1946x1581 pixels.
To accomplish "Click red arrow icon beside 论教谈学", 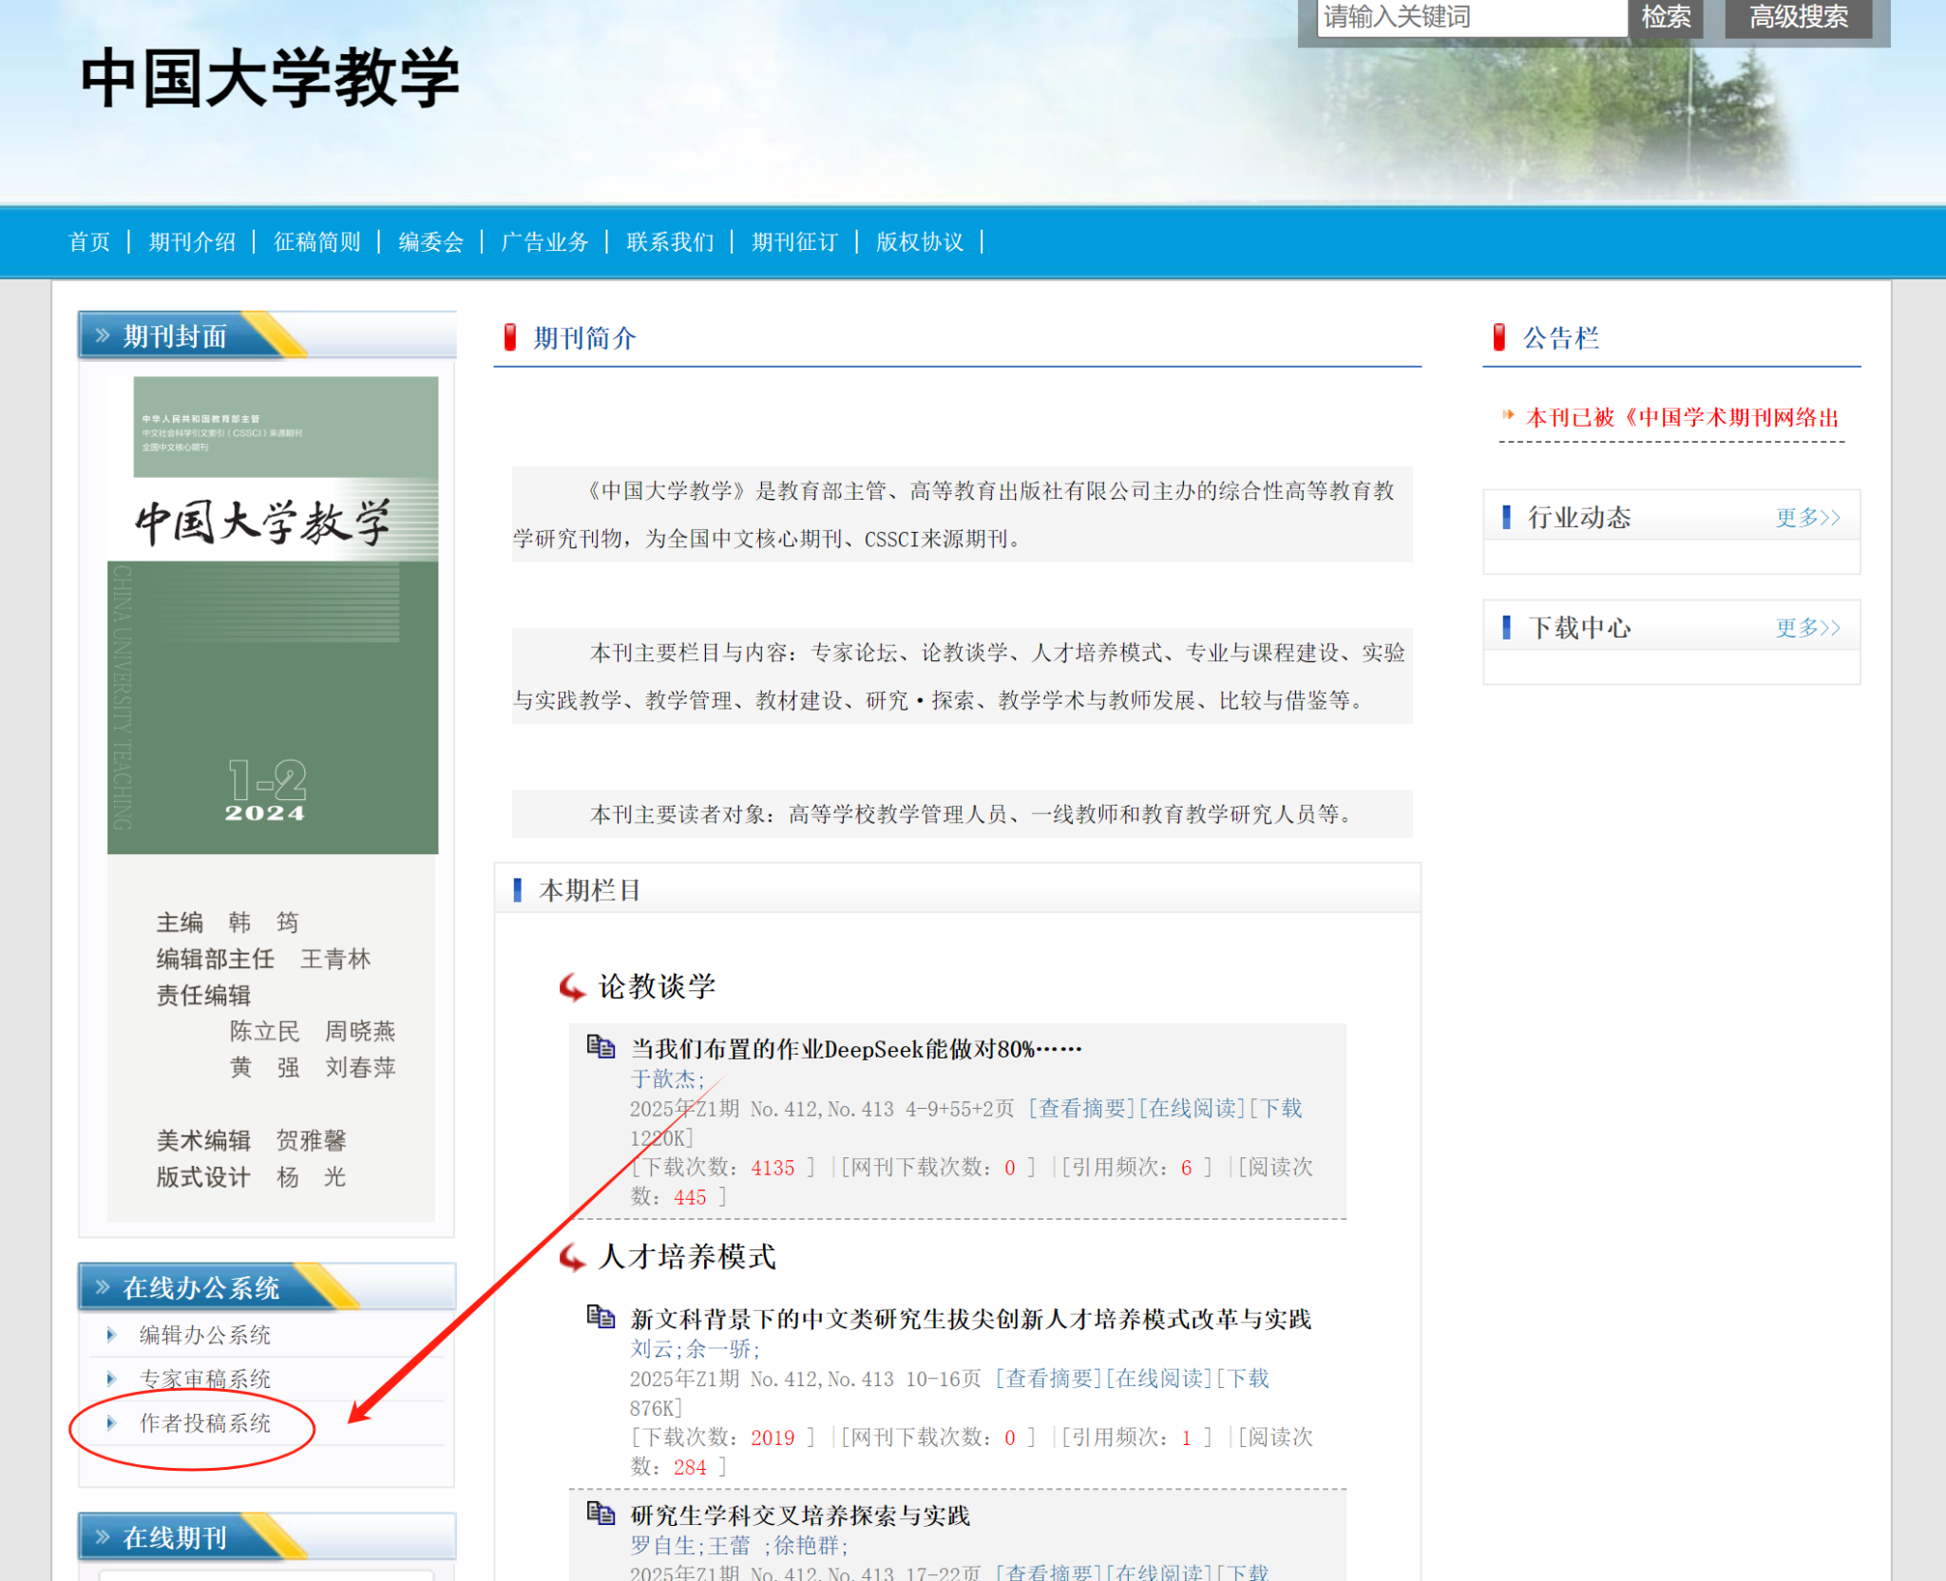I will tap(572, 987).
